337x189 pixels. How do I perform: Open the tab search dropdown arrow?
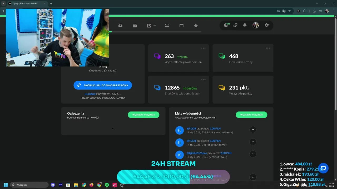tap(3, 3)
